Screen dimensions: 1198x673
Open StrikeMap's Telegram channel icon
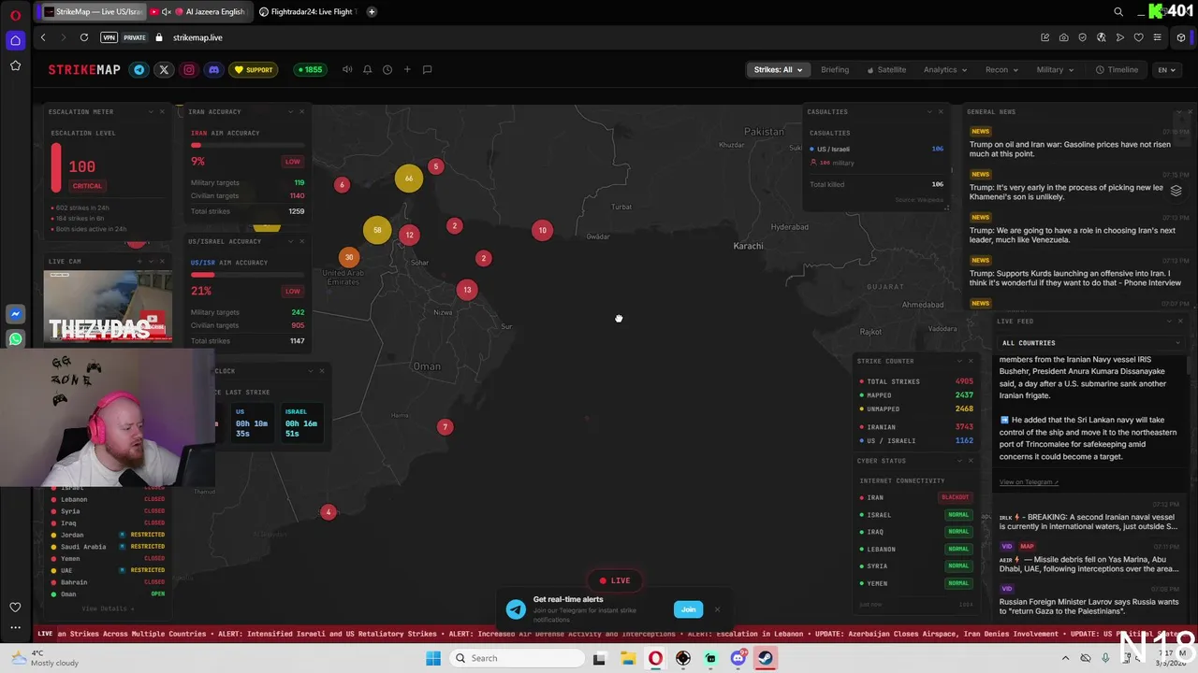139,69
